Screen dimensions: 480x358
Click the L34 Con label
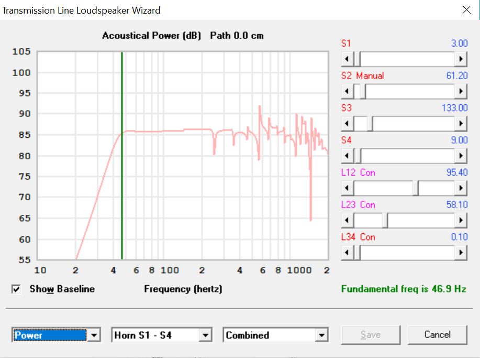358,237
